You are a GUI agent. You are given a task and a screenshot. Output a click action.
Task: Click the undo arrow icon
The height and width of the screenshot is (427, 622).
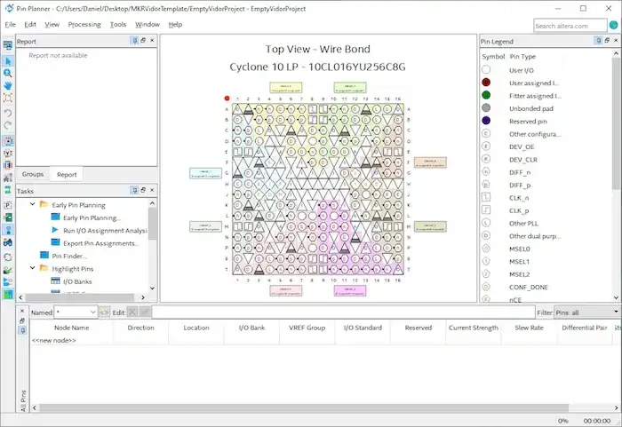coord(8,113)
